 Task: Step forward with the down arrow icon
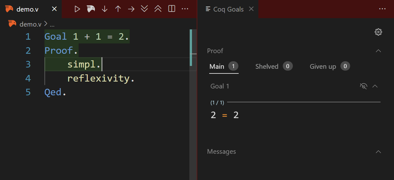click(105, 9)
